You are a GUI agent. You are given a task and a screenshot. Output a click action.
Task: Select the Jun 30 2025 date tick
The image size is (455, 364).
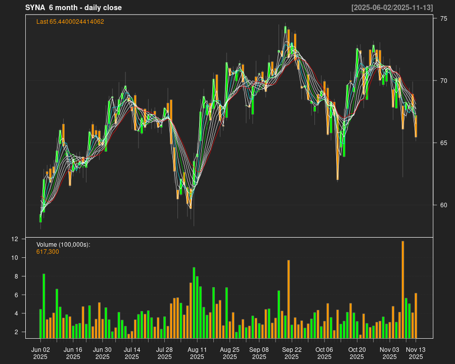tap(103, 353)
